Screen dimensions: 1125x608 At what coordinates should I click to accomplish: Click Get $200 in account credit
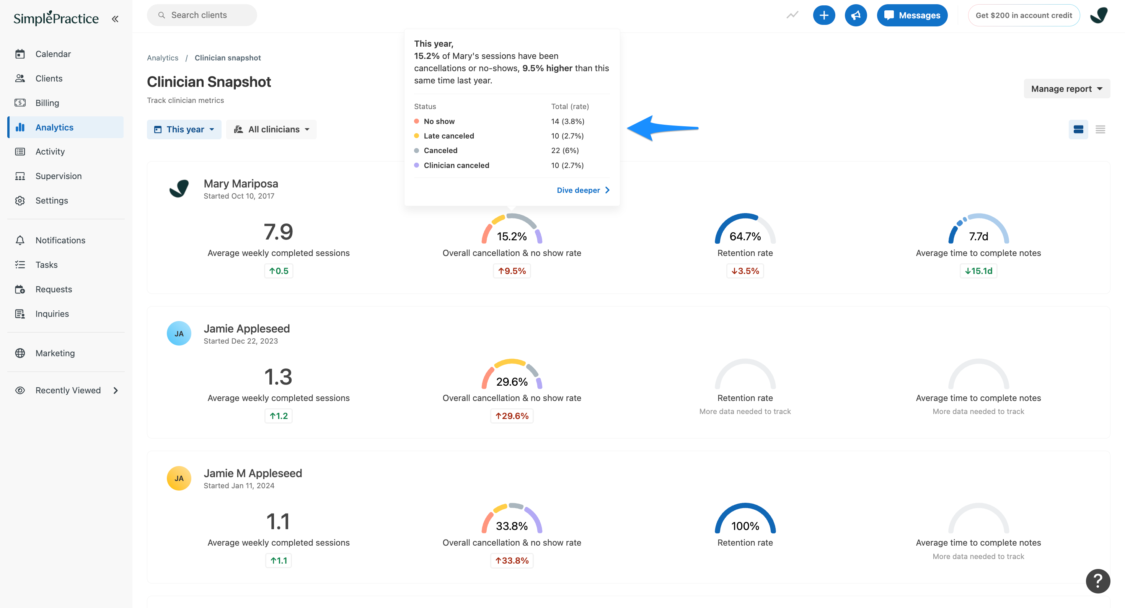click(x=1024, y=15)
